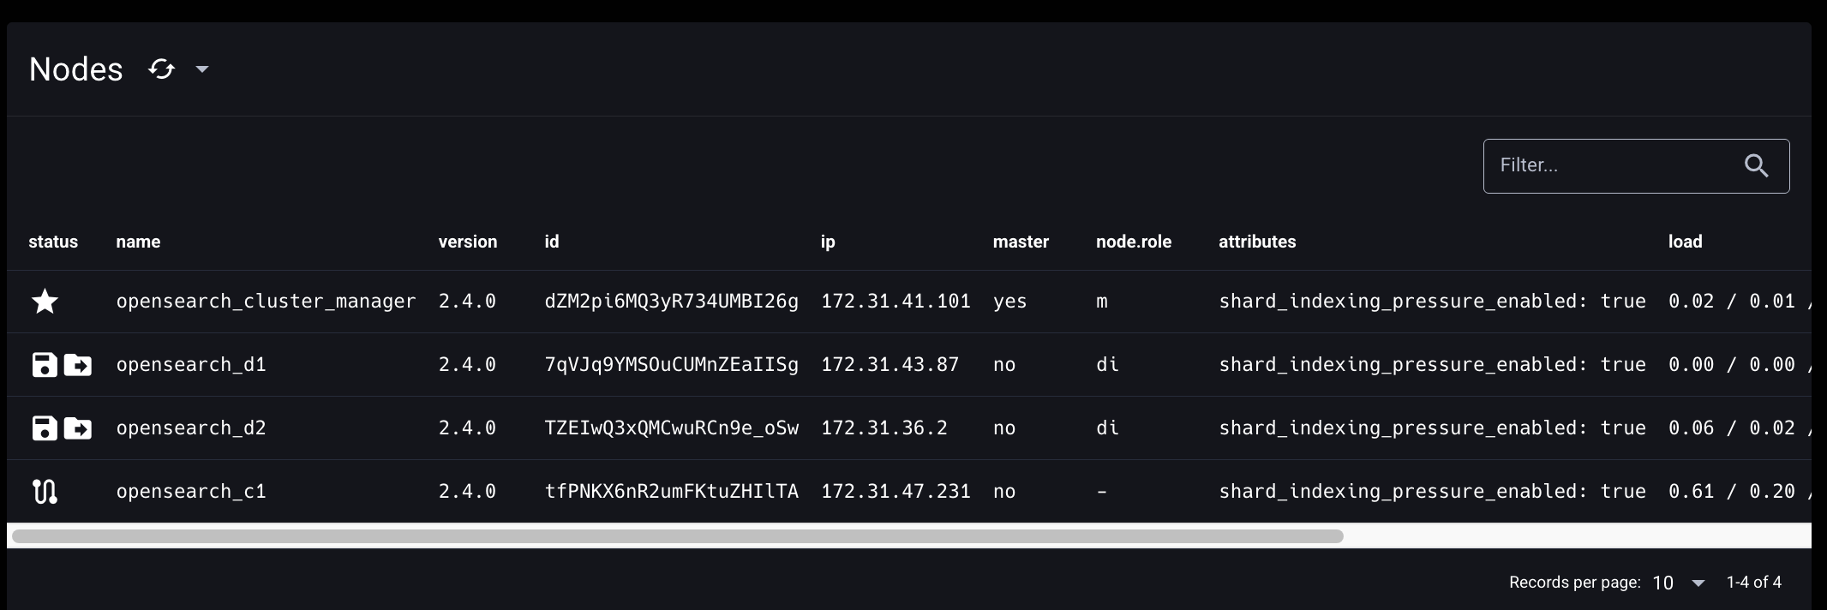1827x610 pixels.
Task: Click id TZEIwQ3xQMCwuRCn9e_oSw
Action: pos(671,428)
